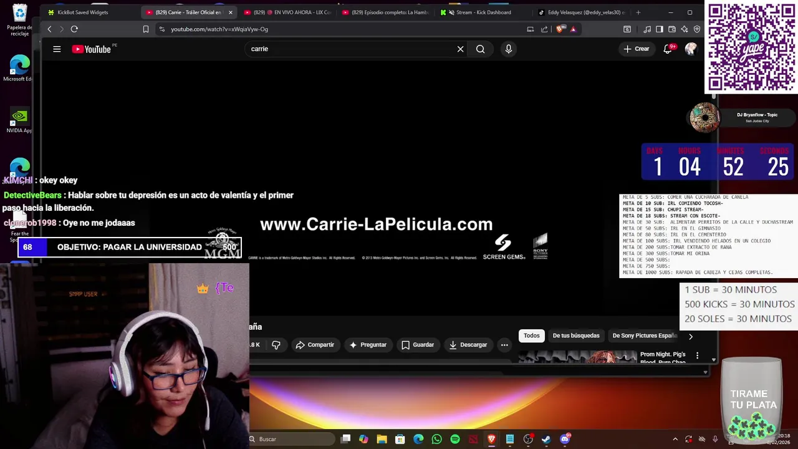View site settings icon beside the URL

point(162,29)
